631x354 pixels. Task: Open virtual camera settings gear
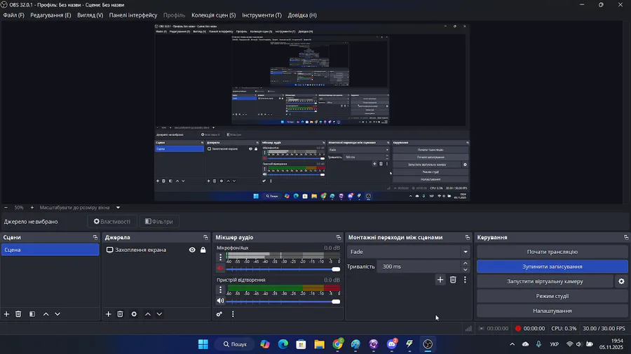621,281
